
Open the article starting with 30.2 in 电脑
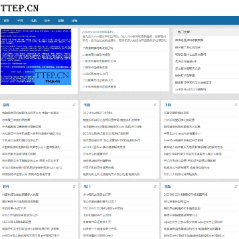tap(98, 113)
